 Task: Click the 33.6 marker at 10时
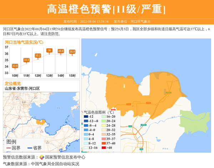click(15, 66)
